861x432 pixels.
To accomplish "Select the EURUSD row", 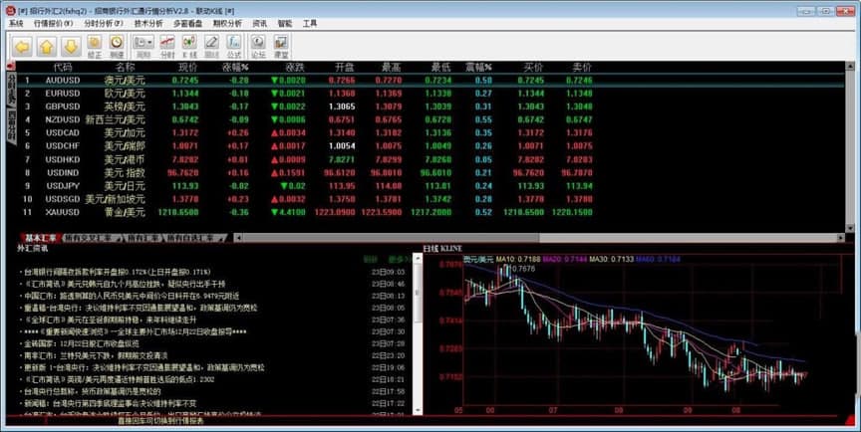I will coord(430,94).
